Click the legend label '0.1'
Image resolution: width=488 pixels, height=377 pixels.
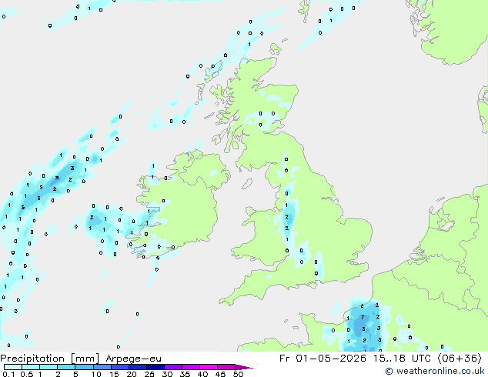pyautogui.click(x=8, y=374)
